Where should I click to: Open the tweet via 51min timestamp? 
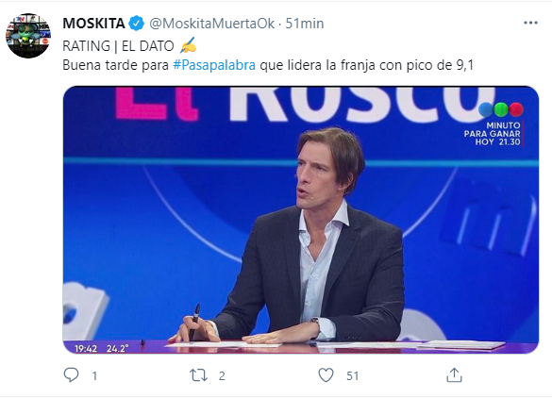point(305,24)
